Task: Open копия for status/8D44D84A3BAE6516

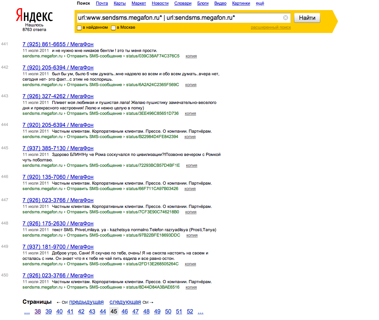Action: tap(191, 287)
